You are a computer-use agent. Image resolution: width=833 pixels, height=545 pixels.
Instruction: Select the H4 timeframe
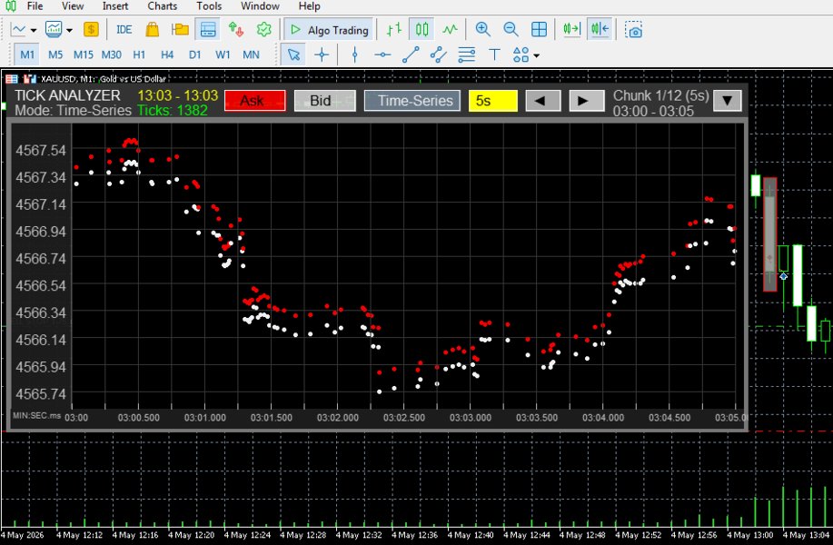pos(167,54)
